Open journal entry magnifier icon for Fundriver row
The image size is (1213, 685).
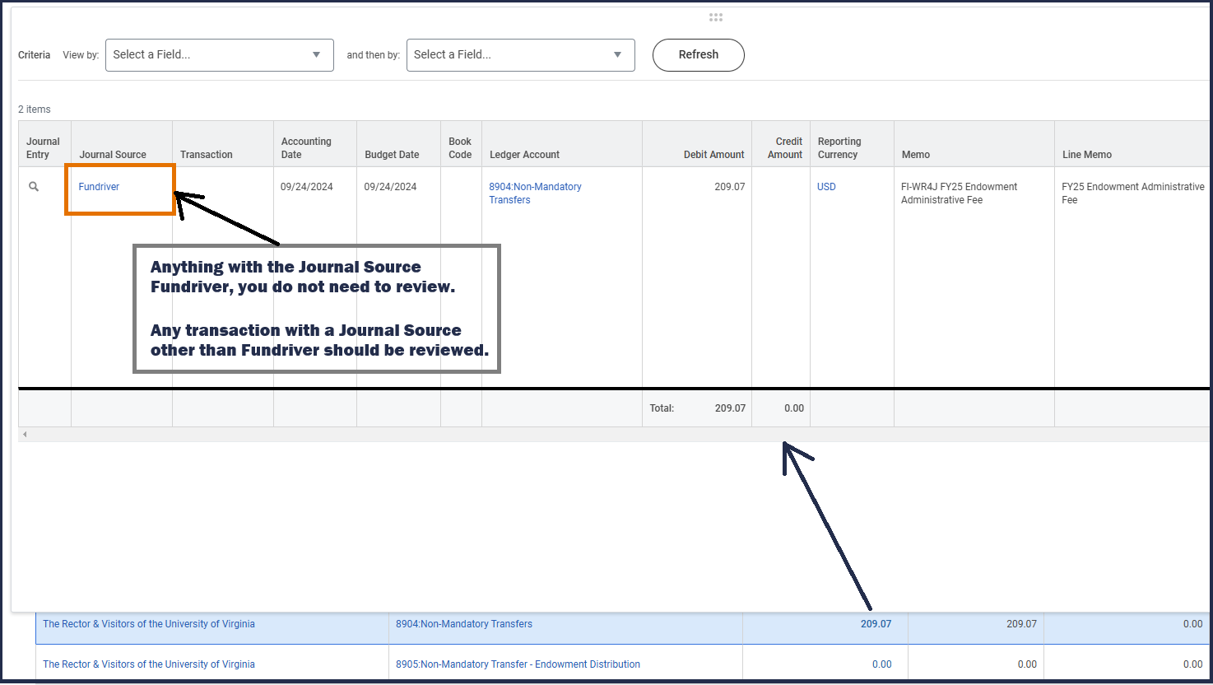point(34,187)
